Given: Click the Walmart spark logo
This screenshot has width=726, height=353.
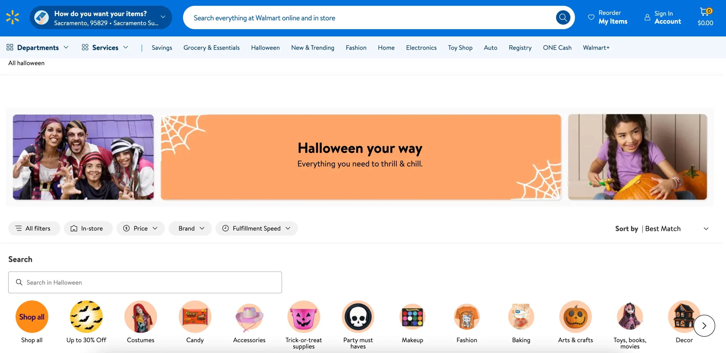Looking at the screenshot, I should point(13,18).
